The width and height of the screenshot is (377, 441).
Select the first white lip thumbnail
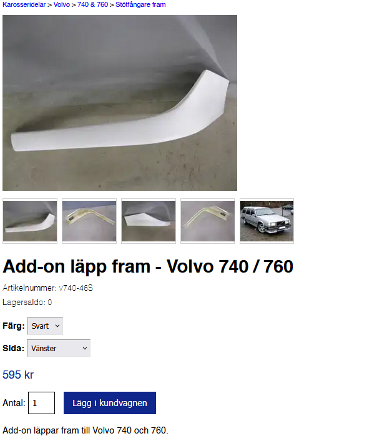click(x=30, y=221)
